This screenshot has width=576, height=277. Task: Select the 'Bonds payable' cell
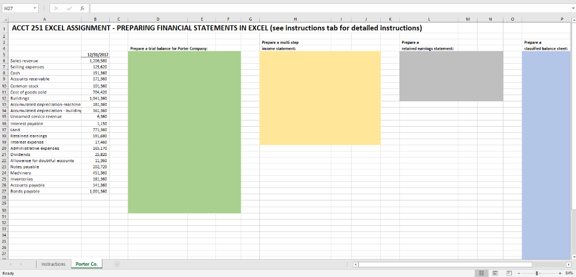(x=44, y=191)
